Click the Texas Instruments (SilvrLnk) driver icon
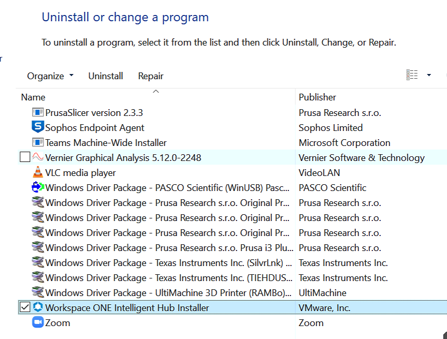447x339 pixels. point(38,262)
